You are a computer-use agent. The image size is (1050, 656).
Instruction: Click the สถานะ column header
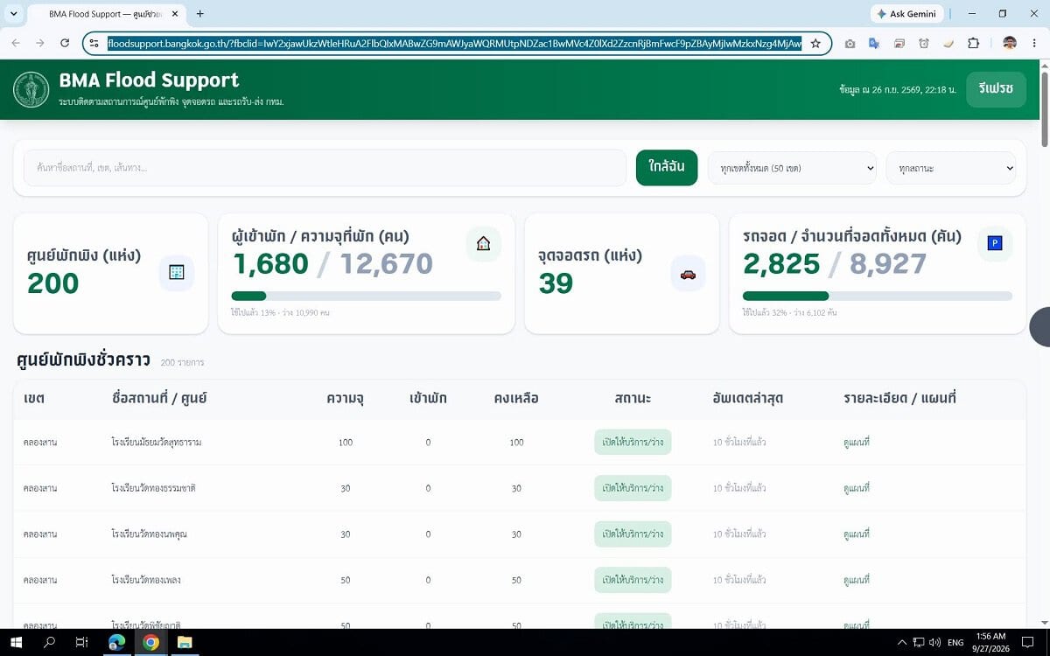point(633,398)
